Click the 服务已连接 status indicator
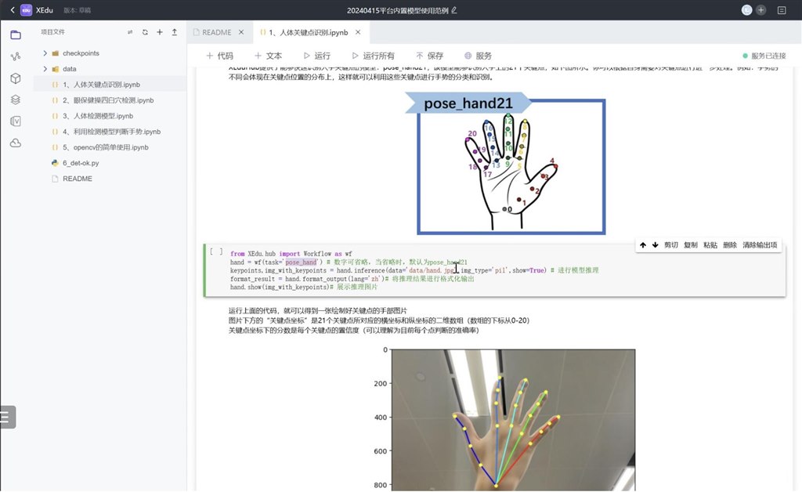The height and width of the screenshot is (492, 802). 764,56
